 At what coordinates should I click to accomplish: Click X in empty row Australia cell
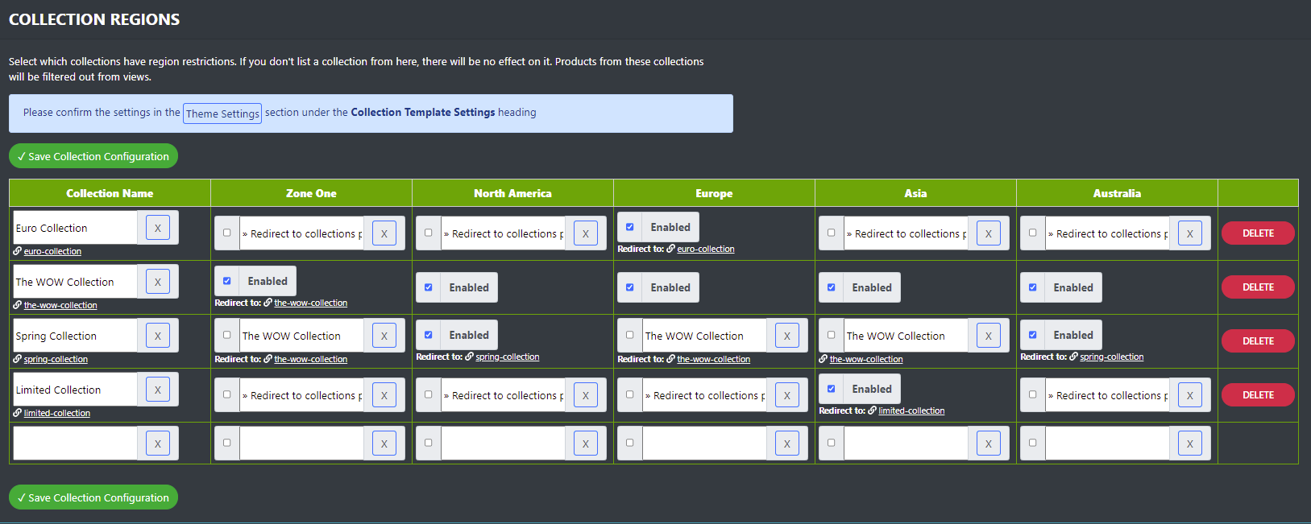1190,443
